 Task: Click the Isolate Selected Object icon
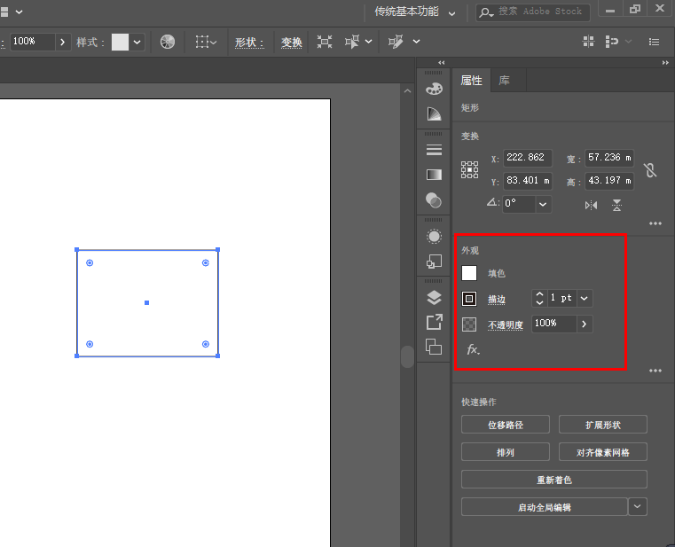click(324, 42)
